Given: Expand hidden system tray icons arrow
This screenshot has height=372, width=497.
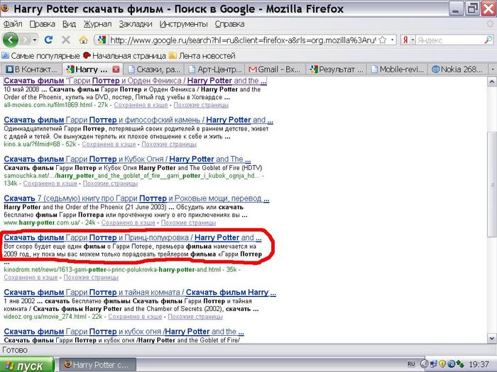Looking at the screenshot, I should tap(424, 364).
